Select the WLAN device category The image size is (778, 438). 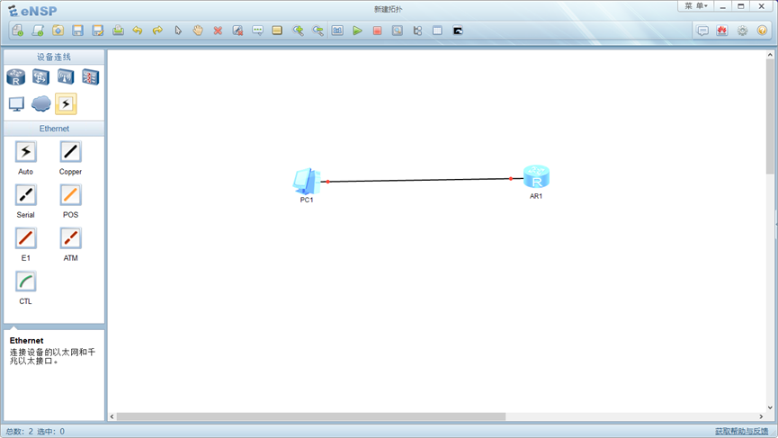click(x=66, y=76)
